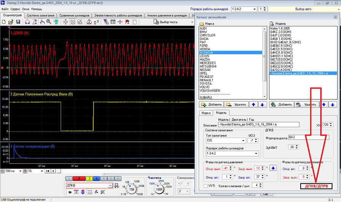
Task: Open the fx function icon
Action: pos(96,192)
